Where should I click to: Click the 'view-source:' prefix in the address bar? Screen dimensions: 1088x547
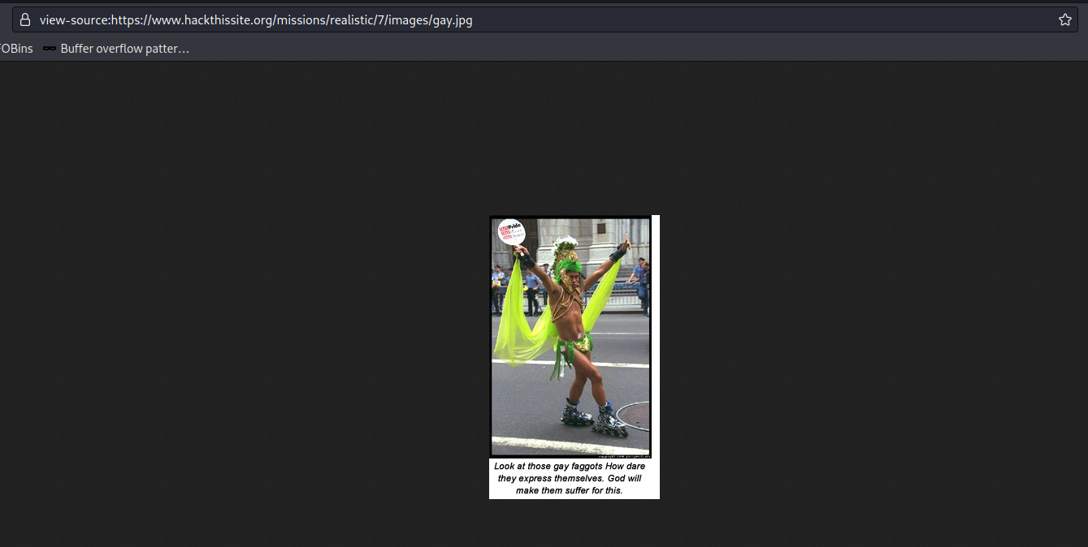[75, 20]
